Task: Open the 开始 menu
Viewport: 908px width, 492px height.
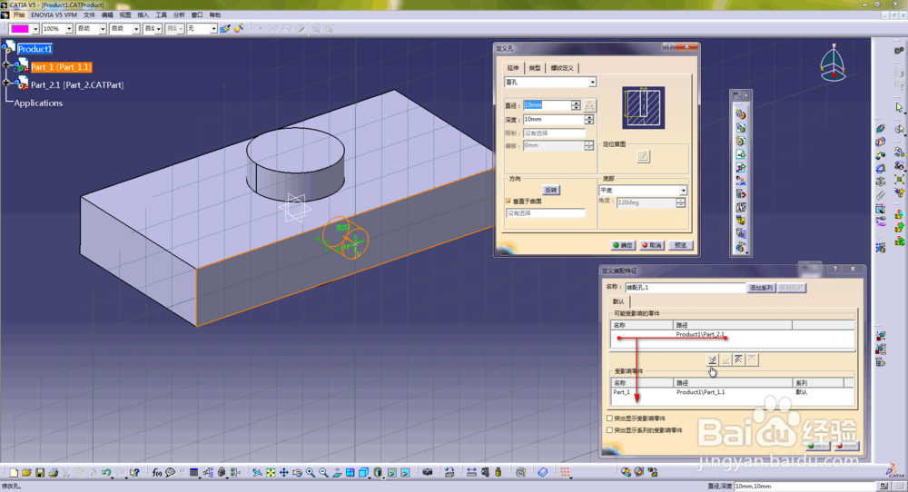Action: pos(18,15)
